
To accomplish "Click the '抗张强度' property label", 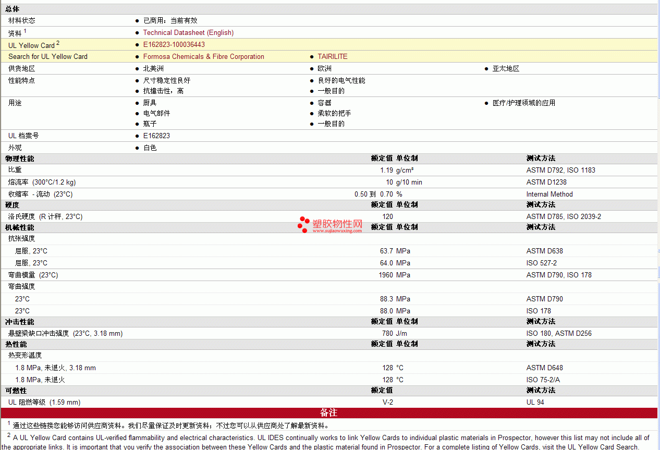I will pyautogui.click(x=22, y=238).
